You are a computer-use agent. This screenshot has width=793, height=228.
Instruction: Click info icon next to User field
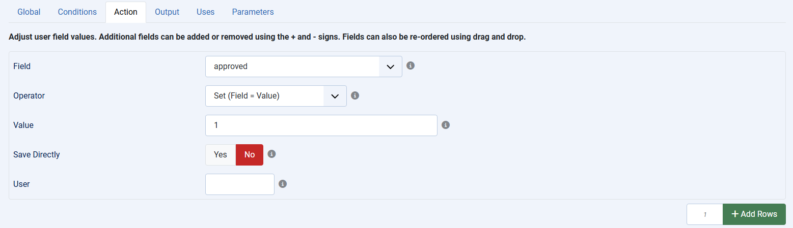pos(283,184)
